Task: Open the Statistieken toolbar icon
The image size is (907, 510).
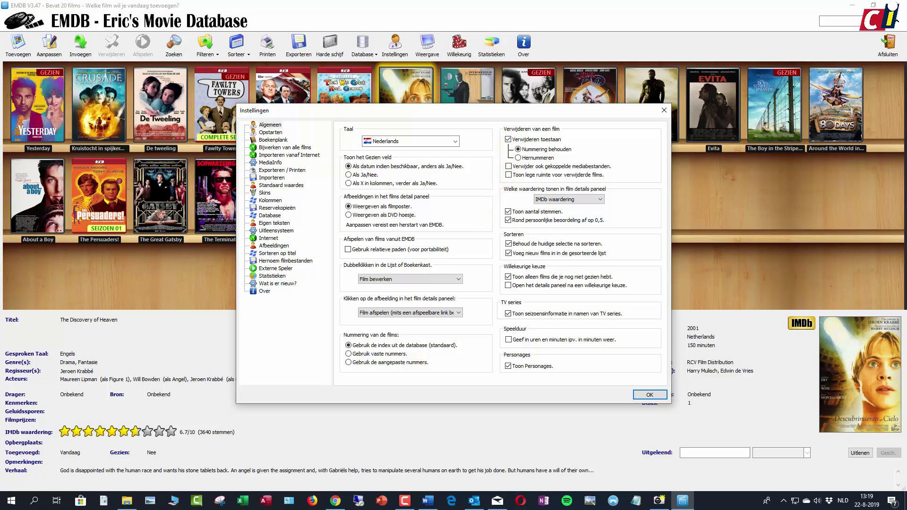Action: point(491,42)
